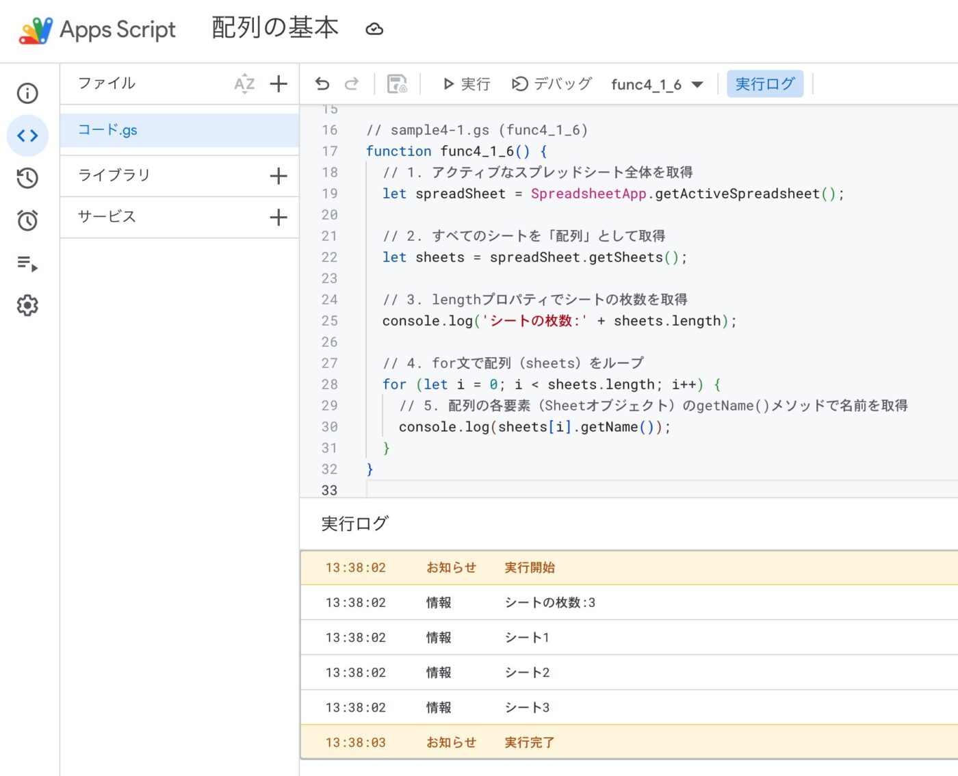Open project history icon in sidebar
The width and height of the screenshot is (958, 776).
click(x=27, y=178)
